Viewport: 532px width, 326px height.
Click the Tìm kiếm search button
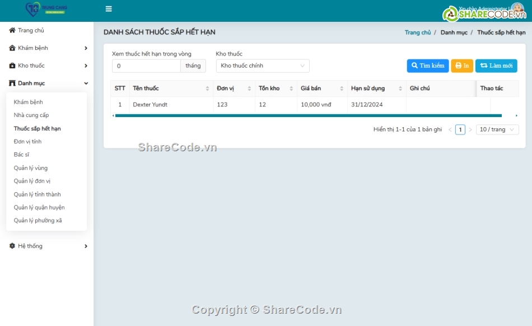[428, 66]
